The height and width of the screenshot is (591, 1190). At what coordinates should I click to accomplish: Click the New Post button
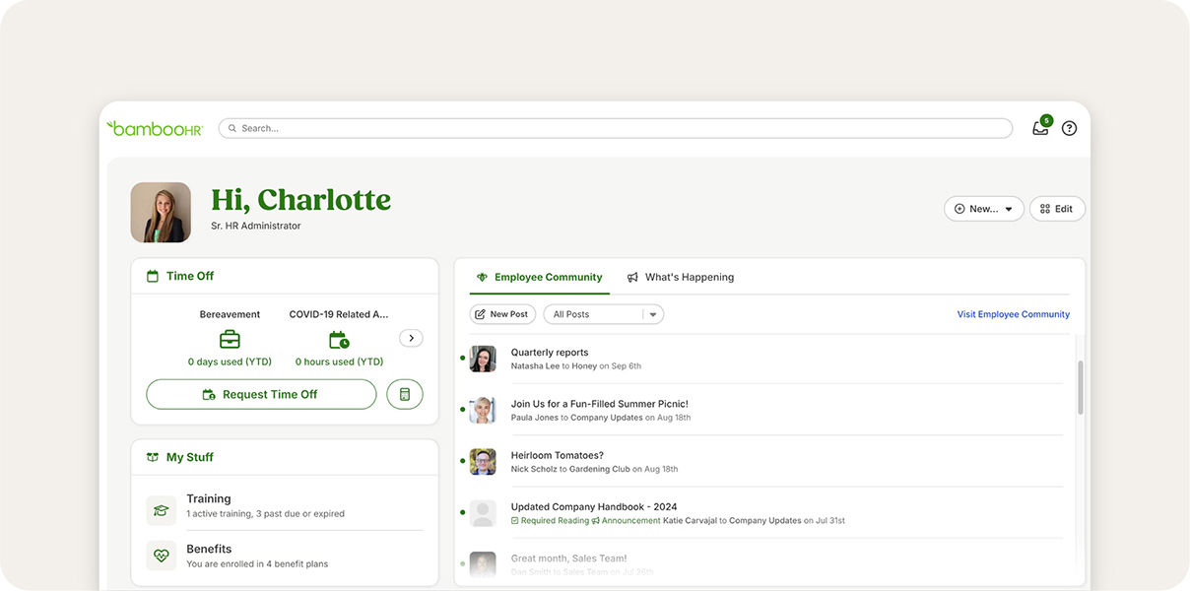coord(502,314)
